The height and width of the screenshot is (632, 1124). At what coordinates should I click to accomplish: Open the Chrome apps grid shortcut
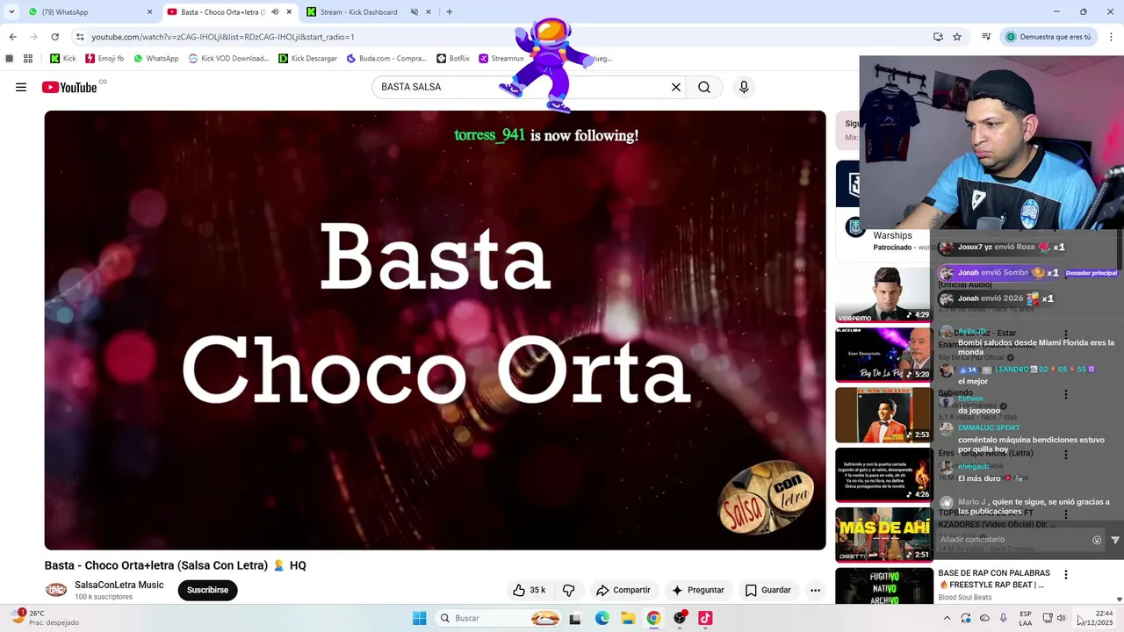(28, 59)
